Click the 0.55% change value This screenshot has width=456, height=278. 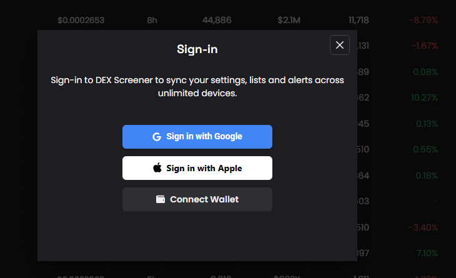point(425,150)
